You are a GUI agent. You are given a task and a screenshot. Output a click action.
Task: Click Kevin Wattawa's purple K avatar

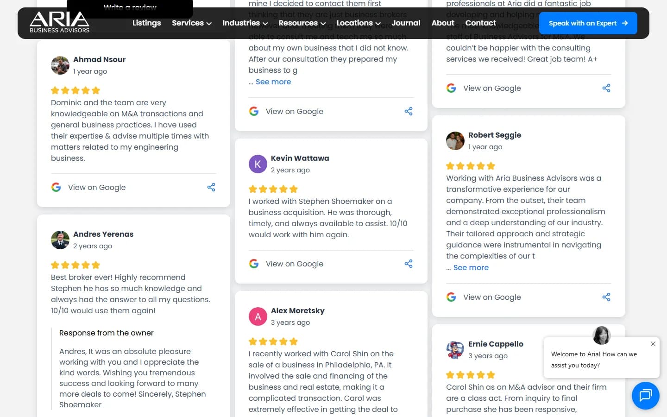tap(258, 164)
